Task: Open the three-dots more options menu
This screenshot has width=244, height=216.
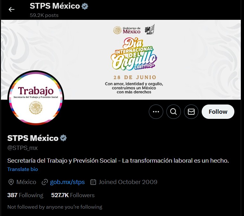Action: (156, 112)
